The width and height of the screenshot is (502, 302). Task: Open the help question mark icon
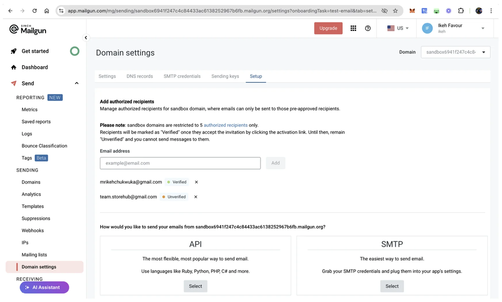click(x=368, y=28)
